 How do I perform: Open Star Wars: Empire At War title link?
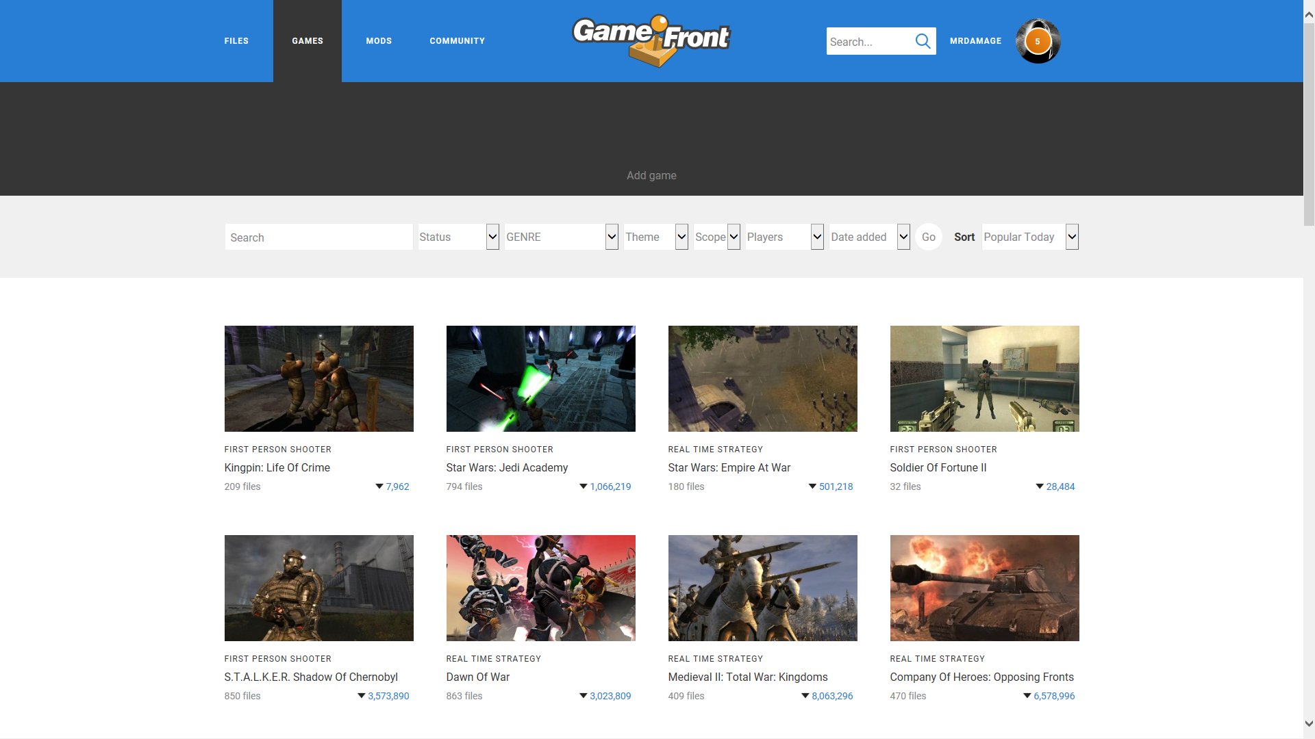pos(729,467)
